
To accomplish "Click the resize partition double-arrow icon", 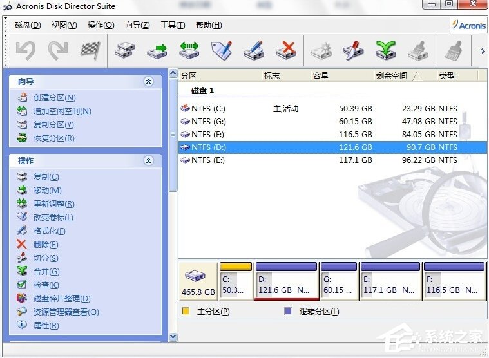I will coord(189,50).
